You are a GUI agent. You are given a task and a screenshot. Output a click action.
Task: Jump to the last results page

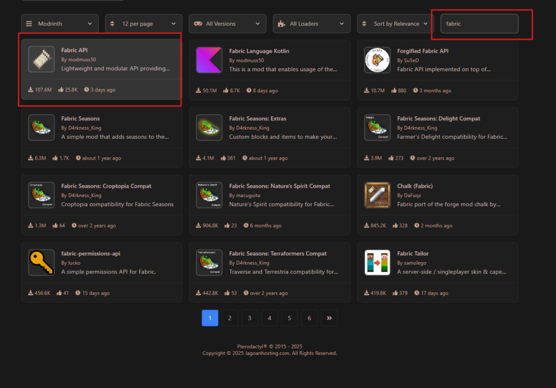(329, 318)
